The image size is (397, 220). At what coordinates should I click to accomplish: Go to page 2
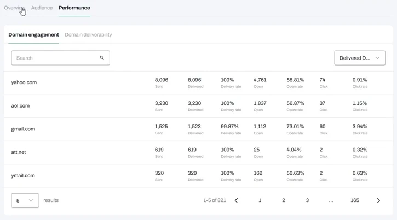[284, 200]
